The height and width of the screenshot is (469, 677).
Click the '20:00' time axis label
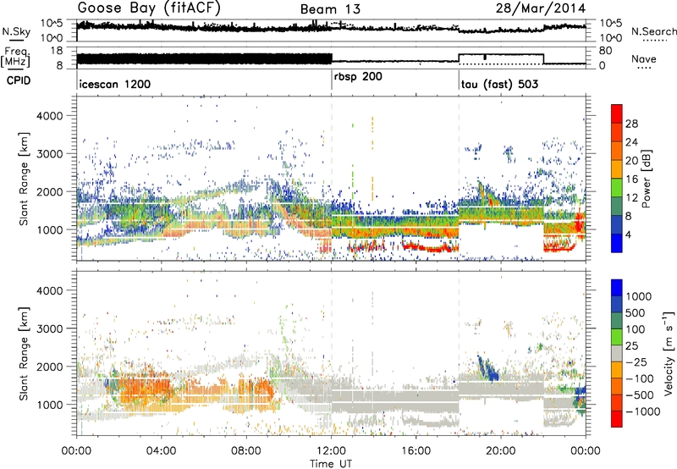[501, 450]
